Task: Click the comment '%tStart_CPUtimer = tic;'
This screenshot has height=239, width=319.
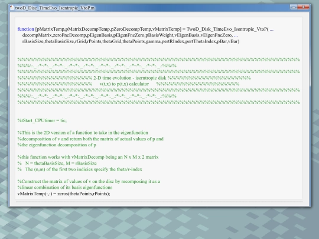Action: [42, 120]
